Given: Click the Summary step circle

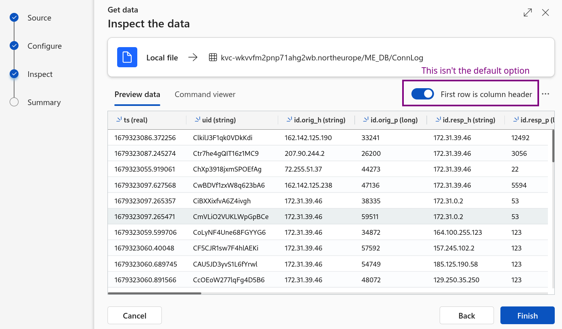Looking at the screenshot, I should tap(14, 102).
